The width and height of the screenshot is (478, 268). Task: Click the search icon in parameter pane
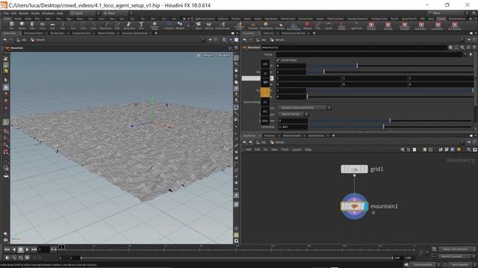click(x=462, y=48)
